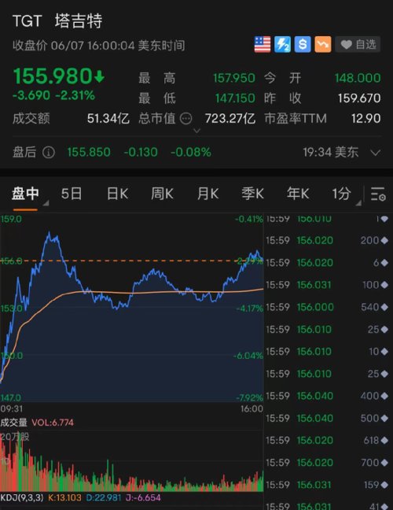The image size is (393, 510).
Task: Select the trade row with volume 159
Action: (328, 485)
